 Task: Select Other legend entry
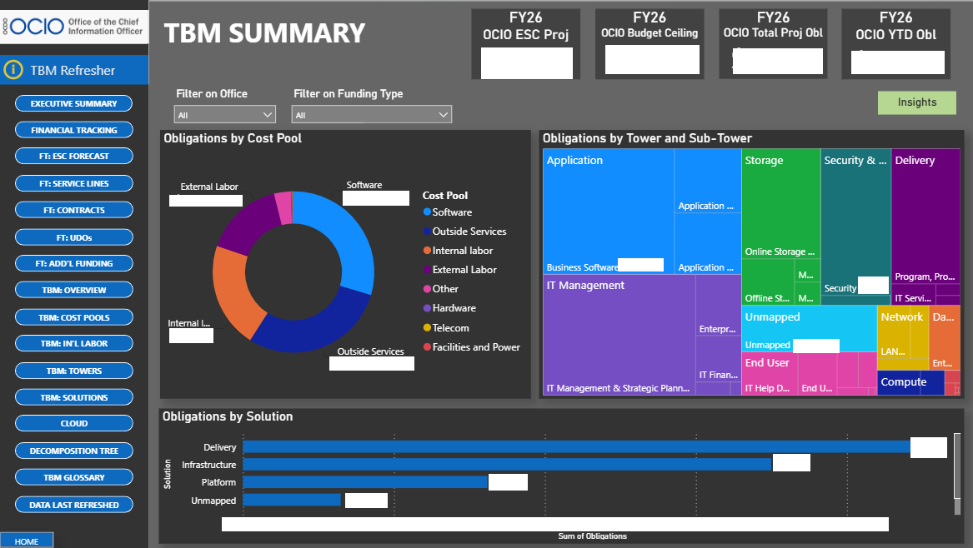pos(440,289)
